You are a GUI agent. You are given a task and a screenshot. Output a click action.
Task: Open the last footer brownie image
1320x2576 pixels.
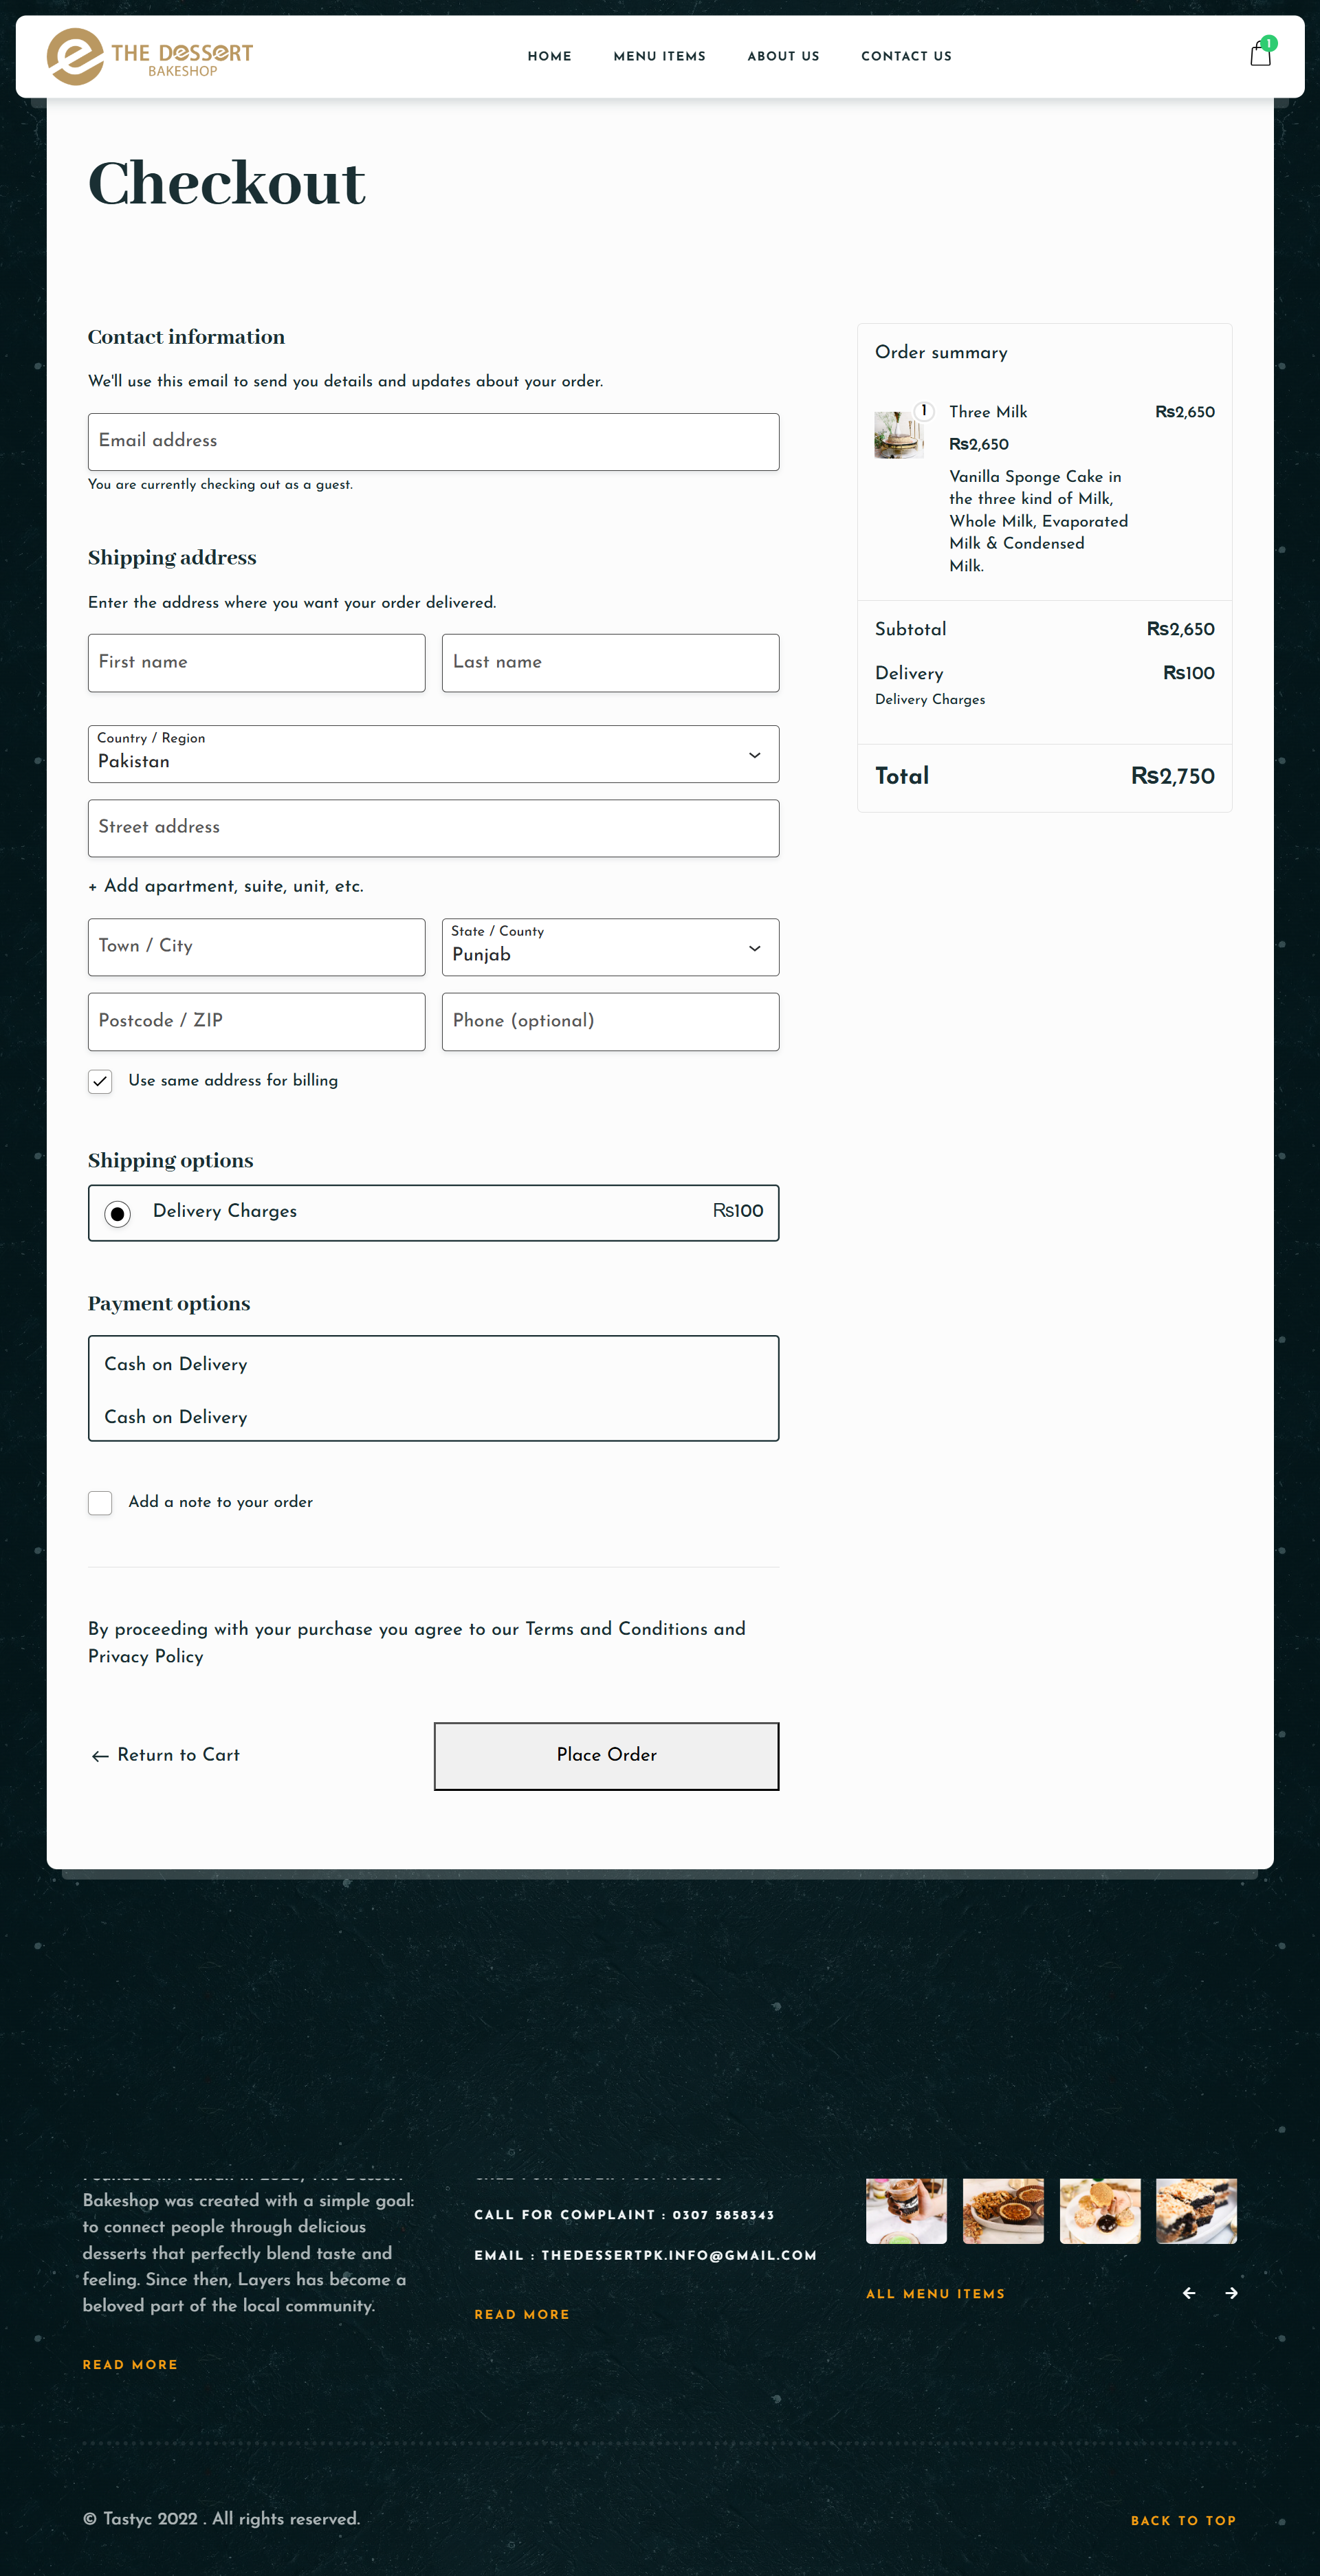click(x=1196, y=2211)
